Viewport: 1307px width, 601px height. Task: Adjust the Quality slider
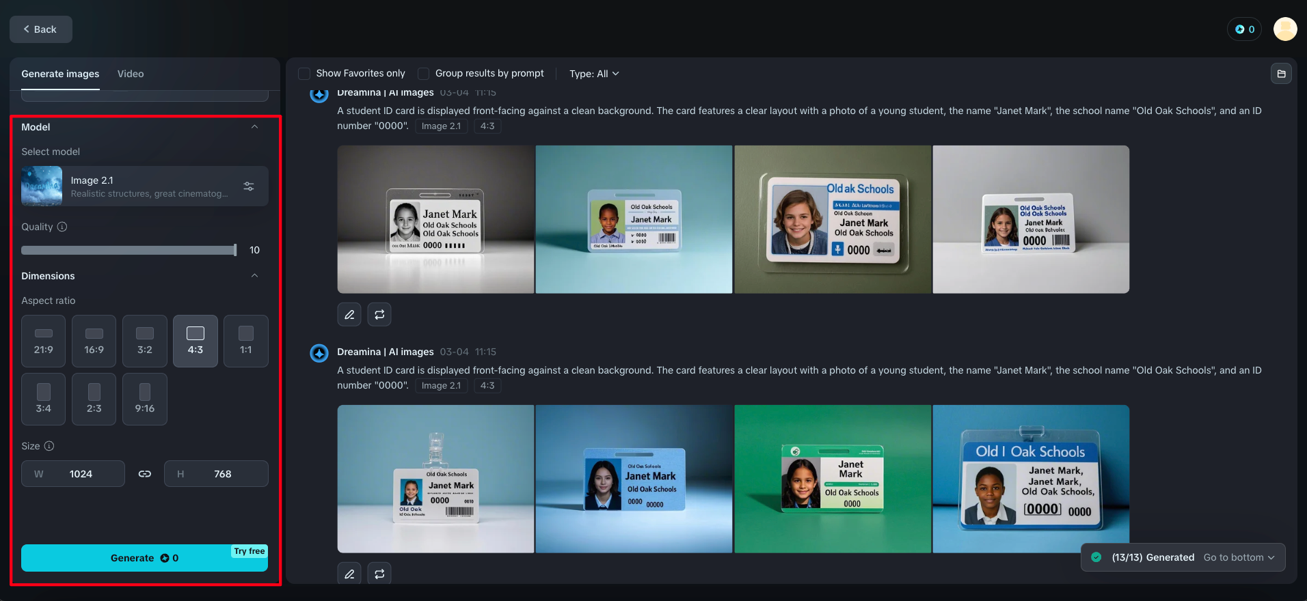pos(129,251)
